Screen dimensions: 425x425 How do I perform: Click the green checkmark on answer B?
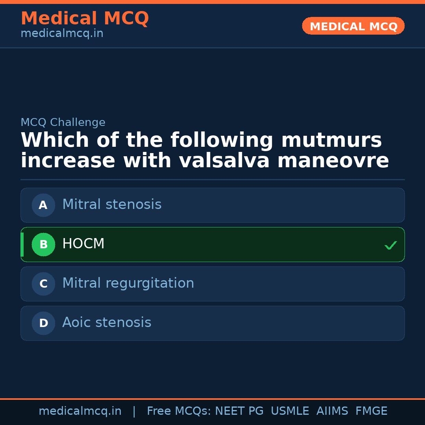(x=391, y=245)
